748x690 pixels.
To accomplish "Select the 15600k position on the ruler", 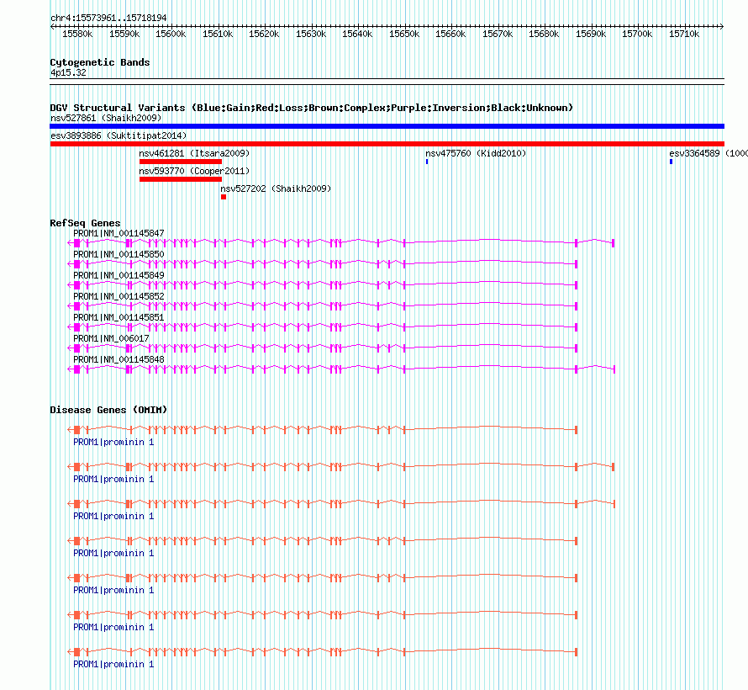I will click(x=171, y=34).
